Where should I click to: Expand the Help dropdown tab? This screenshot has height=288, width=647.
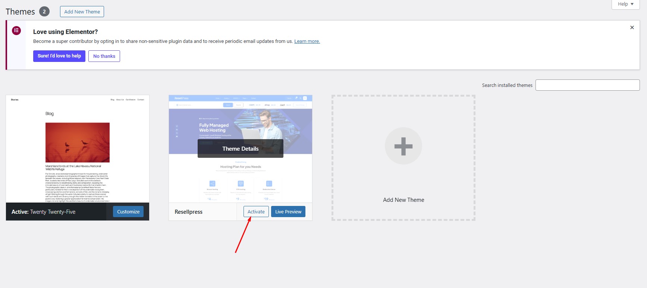[625, 4]
